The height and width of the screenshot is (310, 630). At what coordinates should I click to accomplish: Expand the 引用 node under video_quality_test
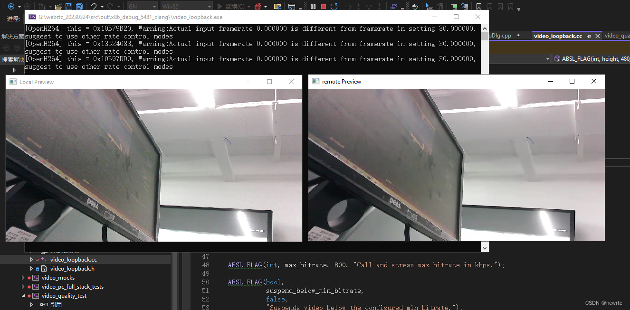(x=31, y=304)
